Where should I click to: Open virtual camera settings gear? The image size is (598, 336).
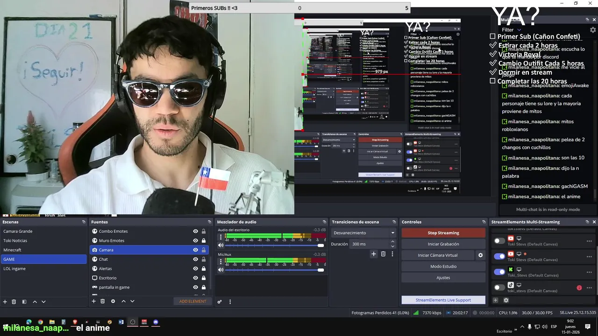coord(480,255)
